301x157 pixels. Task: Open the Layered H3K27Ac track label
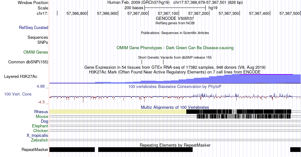coord(21,76)
